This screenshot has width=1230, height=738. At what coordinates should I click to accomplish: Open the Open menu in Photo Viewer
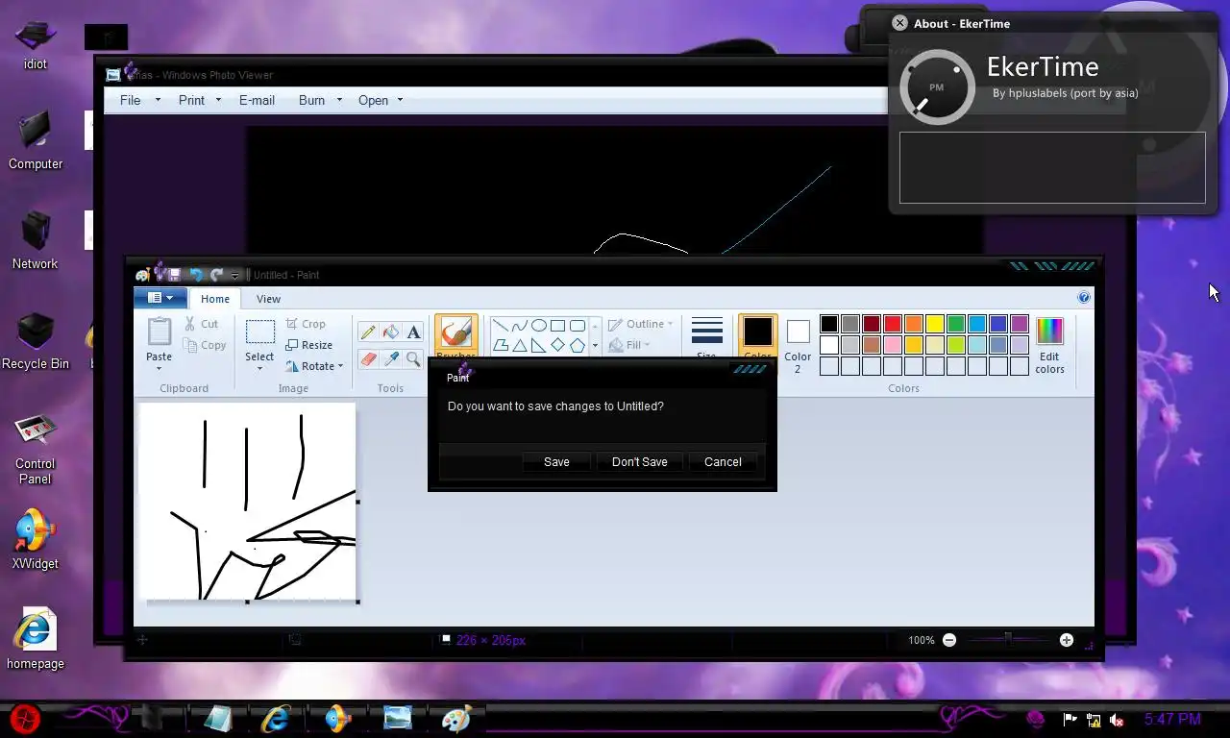(x=381, y=100)
